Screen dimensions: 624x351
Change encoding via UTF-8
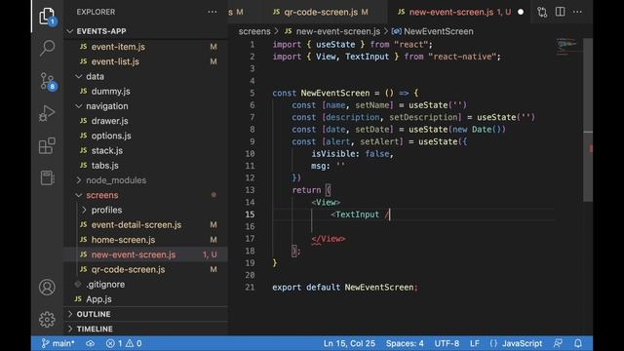[447, 343]
